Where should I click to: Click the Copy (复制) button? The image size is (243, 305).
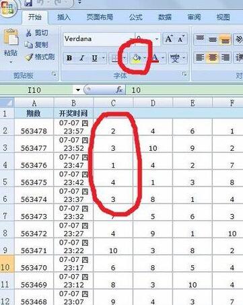point(36,45)
